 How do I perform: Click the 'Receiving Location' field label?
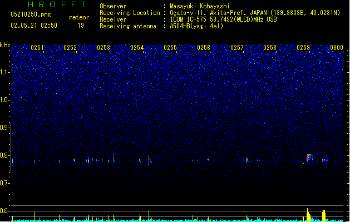point(130,13)
